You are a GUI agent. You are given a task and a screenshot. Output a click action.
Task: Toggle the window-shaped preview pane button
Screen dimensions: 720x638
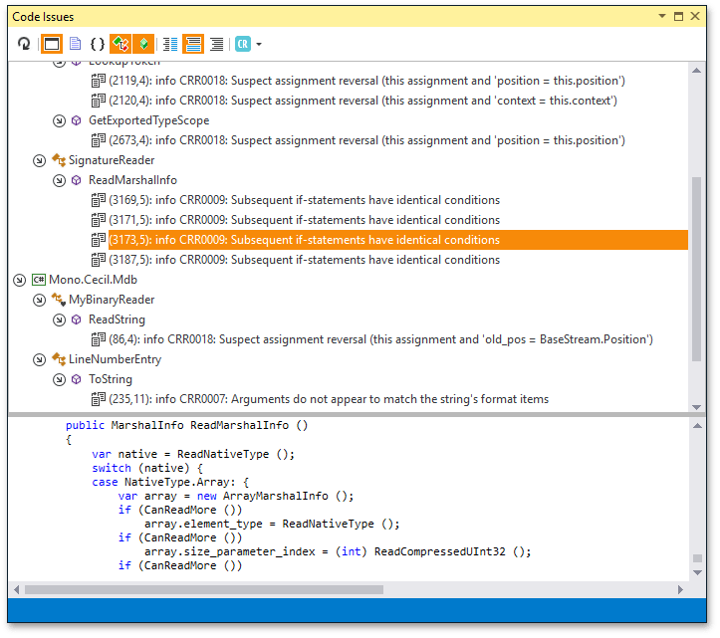[51, 44]
